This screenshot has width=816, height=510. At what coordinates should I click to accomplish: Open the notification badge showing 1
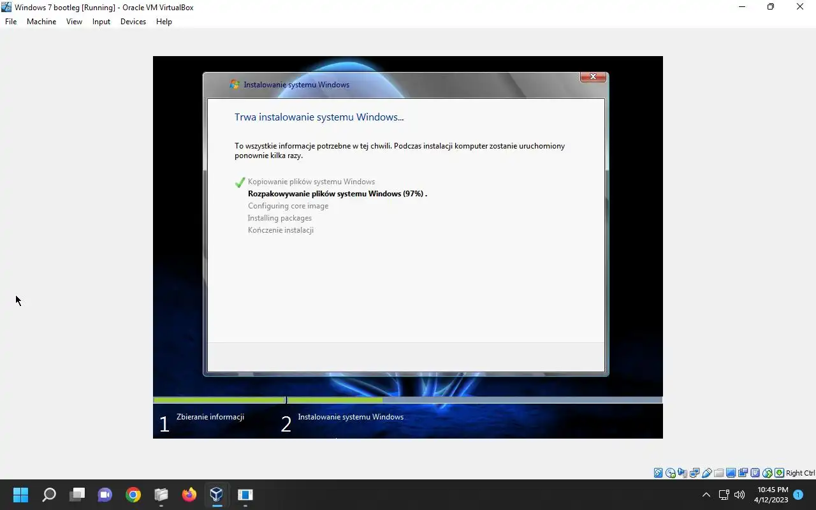click(x=798, y=495)
